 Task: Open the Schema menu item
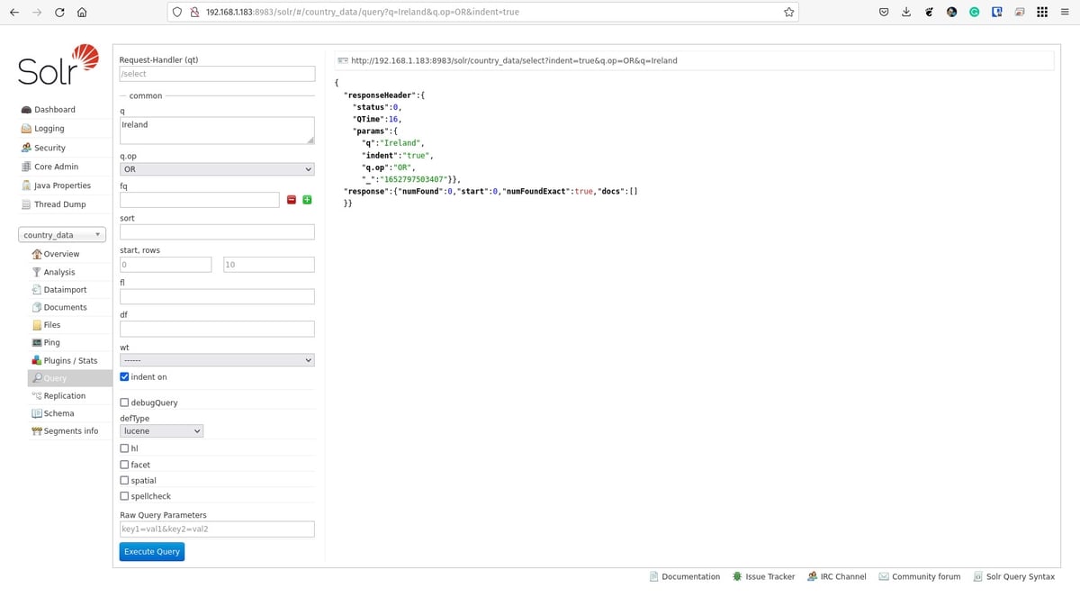click(58, 413)
